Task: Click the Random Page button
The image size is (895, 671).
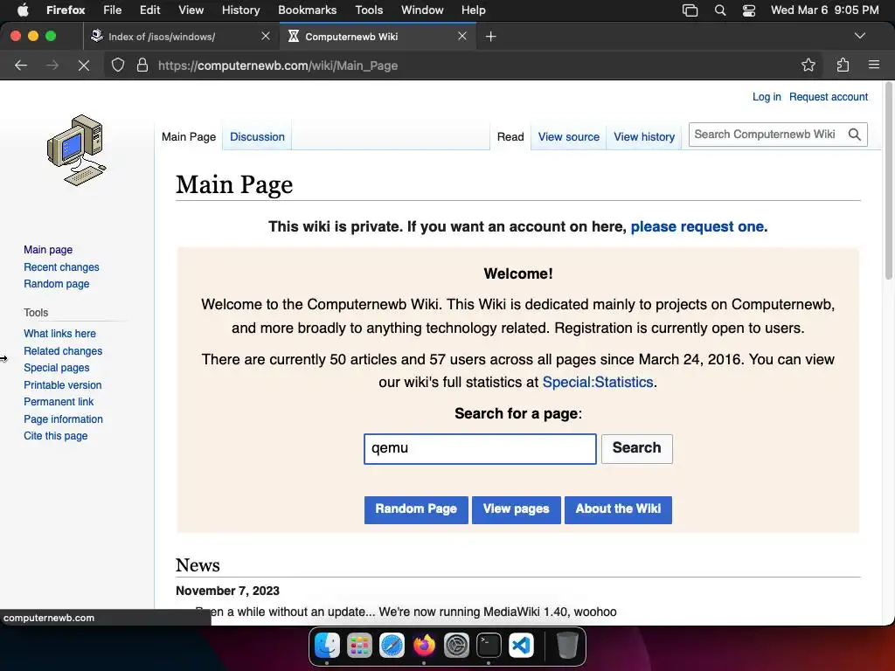Action: pos(416,509)
